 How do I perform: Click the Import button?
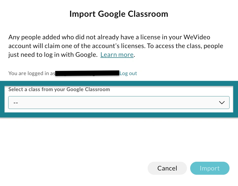[210, 168]
